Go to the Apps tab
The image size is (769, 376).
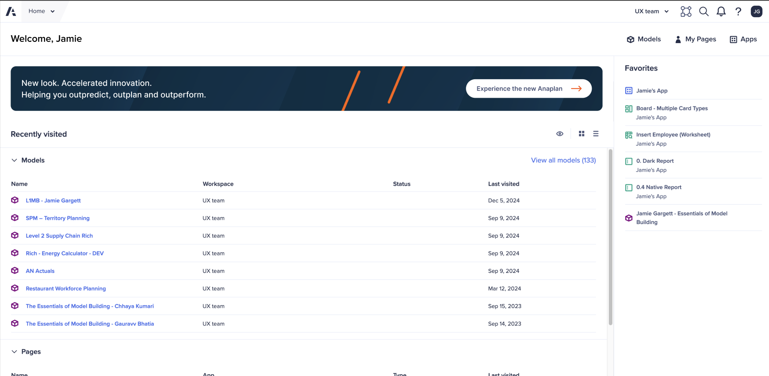tap(743, 39)
